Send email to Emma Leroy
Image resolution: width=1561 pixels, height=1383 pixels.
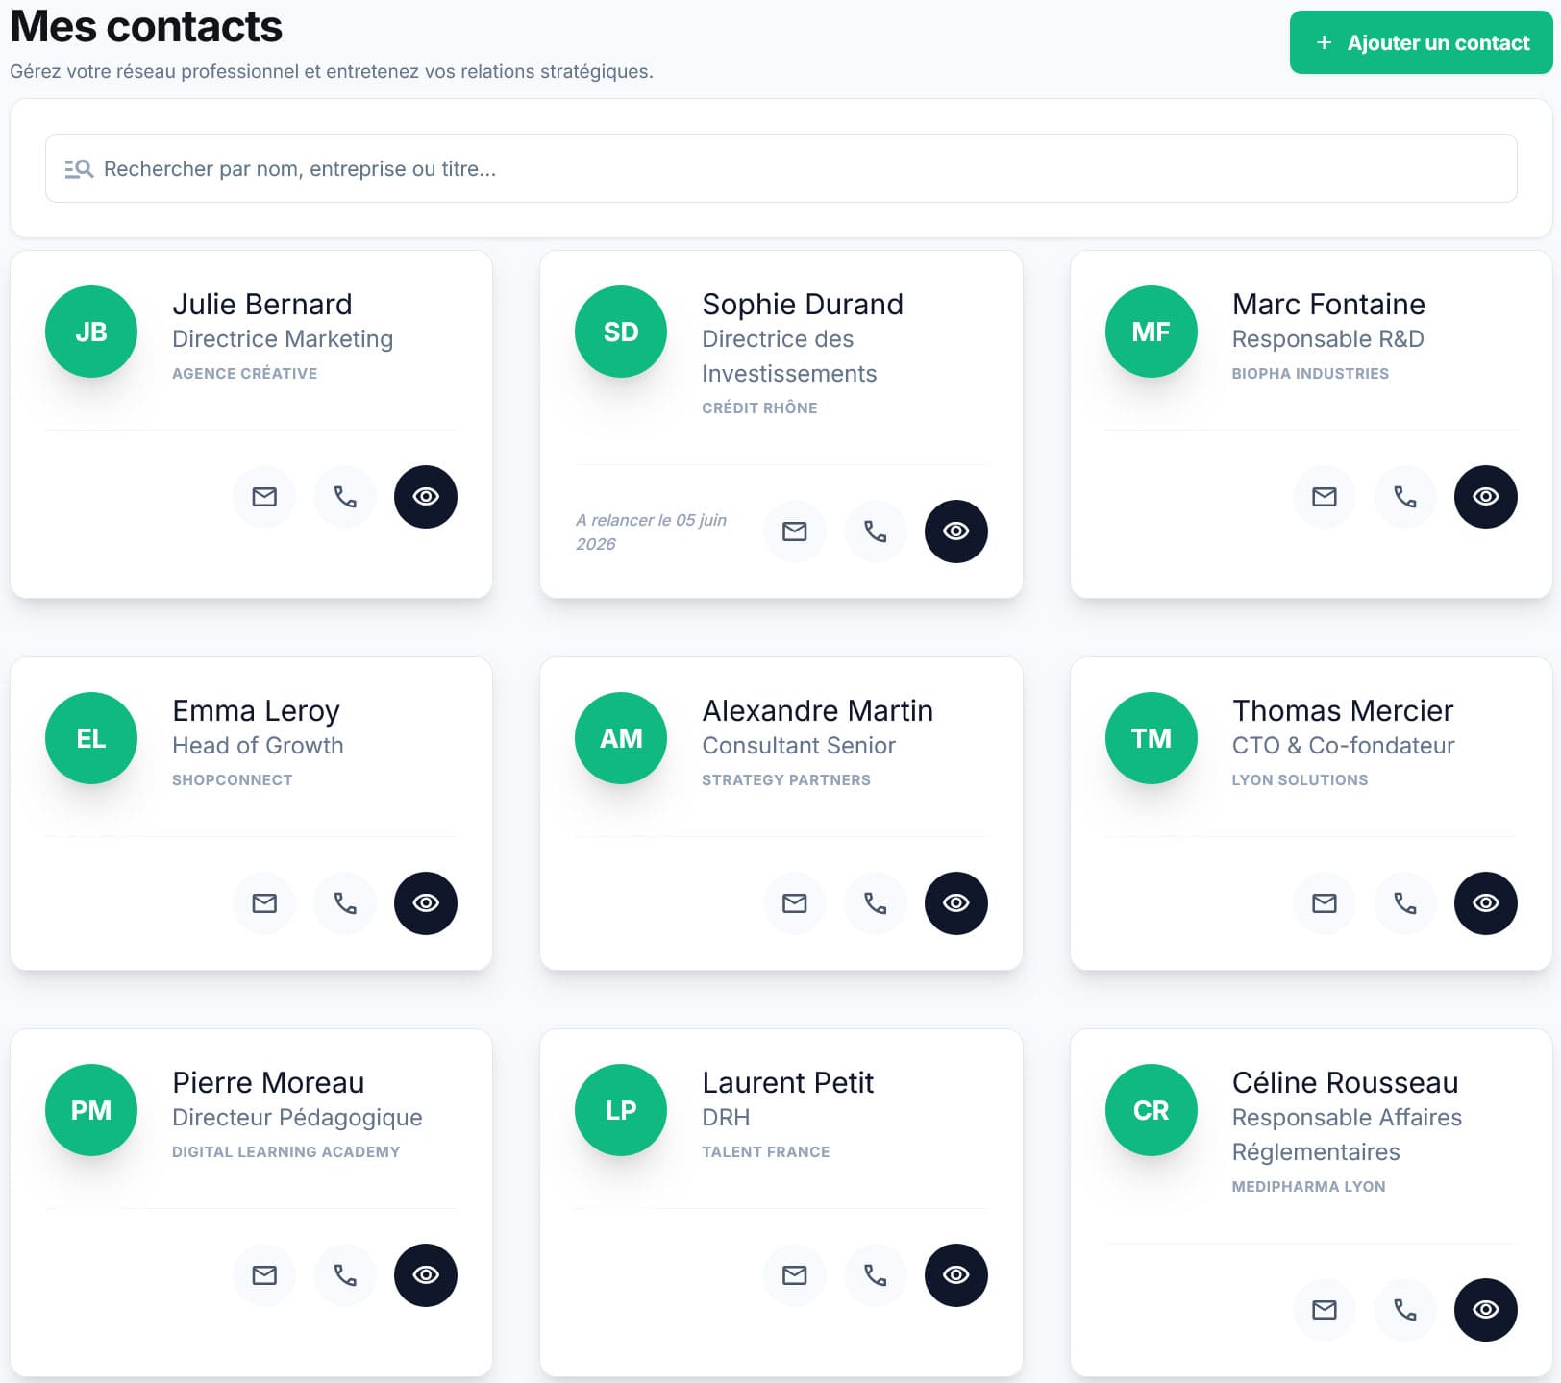pyautogui.click(x=264, y=903)
